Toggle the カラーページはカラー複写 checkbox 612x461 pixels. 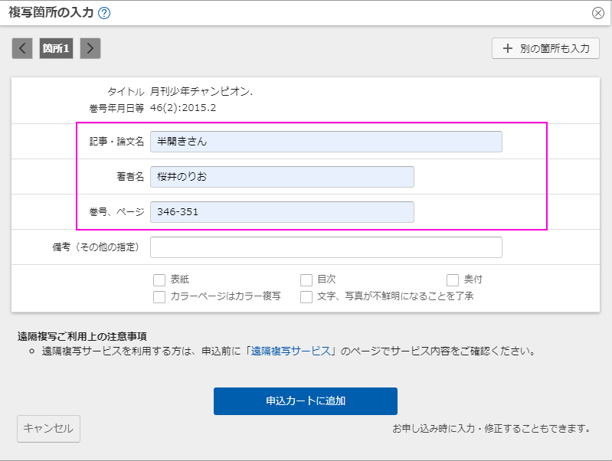click(159, 296)
